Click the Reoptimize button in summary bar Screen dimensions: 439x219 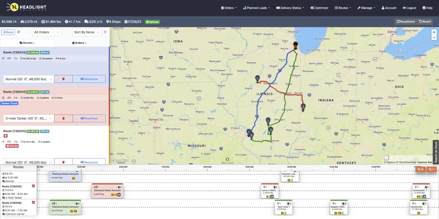(x=406, y=22)
